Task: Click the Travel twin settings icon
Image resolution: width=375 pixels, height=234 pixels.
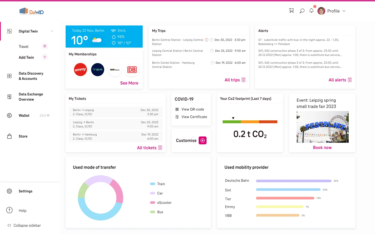Action: (x=45, y=46)
